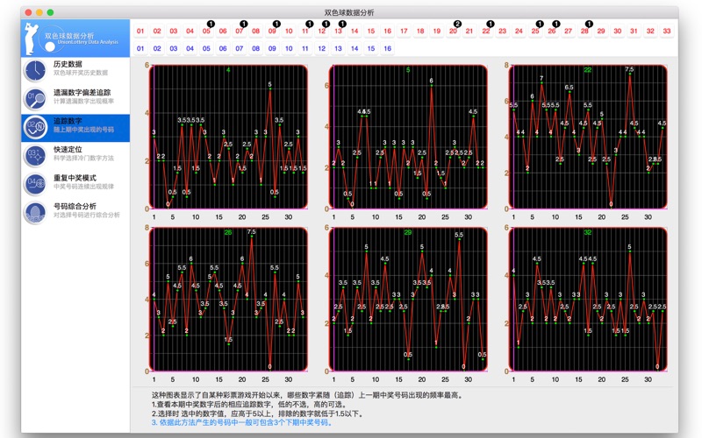Select red ball number 13

[x=338, y=32]
